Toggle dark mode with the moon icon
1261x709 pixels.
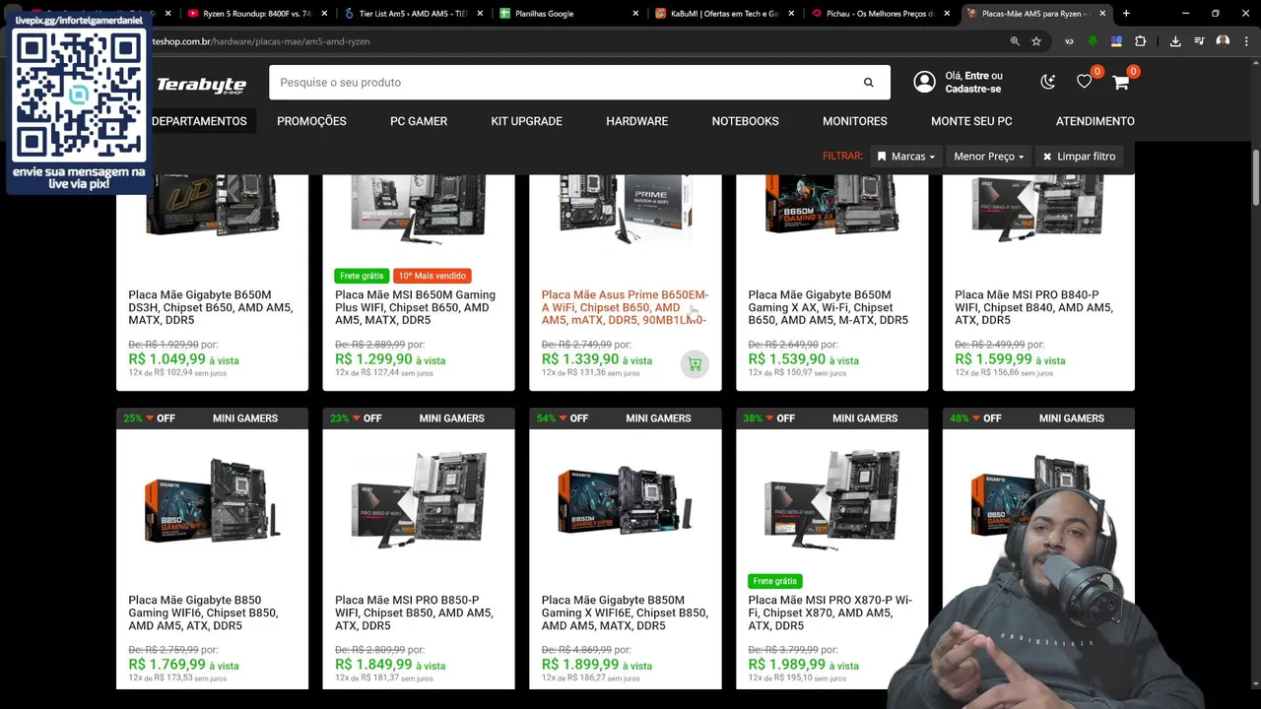tap(1048, 82)
